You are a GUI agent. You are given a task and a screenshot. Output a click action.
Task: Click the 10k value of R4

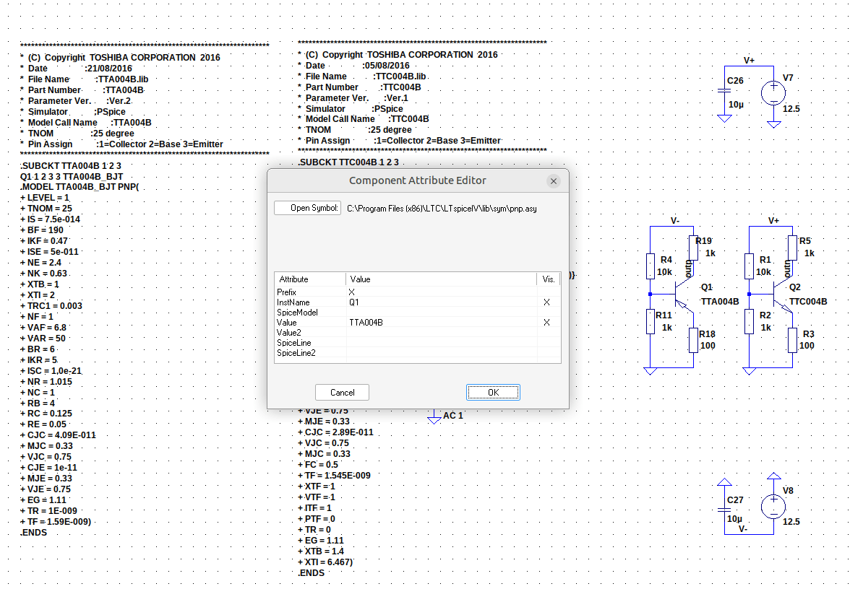pyautogui.click(x=664, y=272)
